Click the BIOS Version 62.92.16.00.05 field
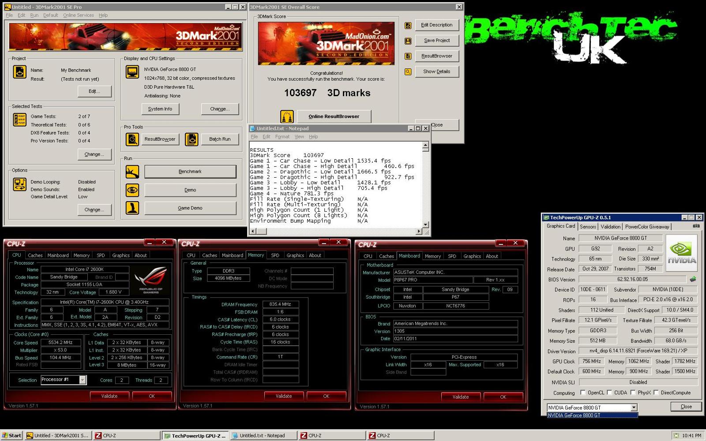The image size is (706, 441). pos(632,279)
